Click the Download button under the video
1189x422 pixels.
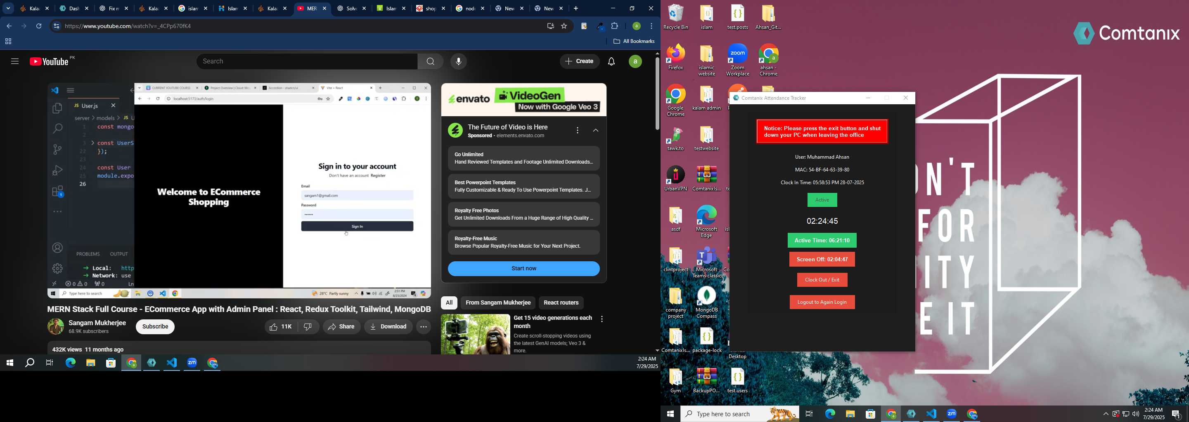388,327
